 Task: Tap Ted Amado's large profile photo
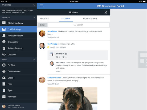(42, 46)
